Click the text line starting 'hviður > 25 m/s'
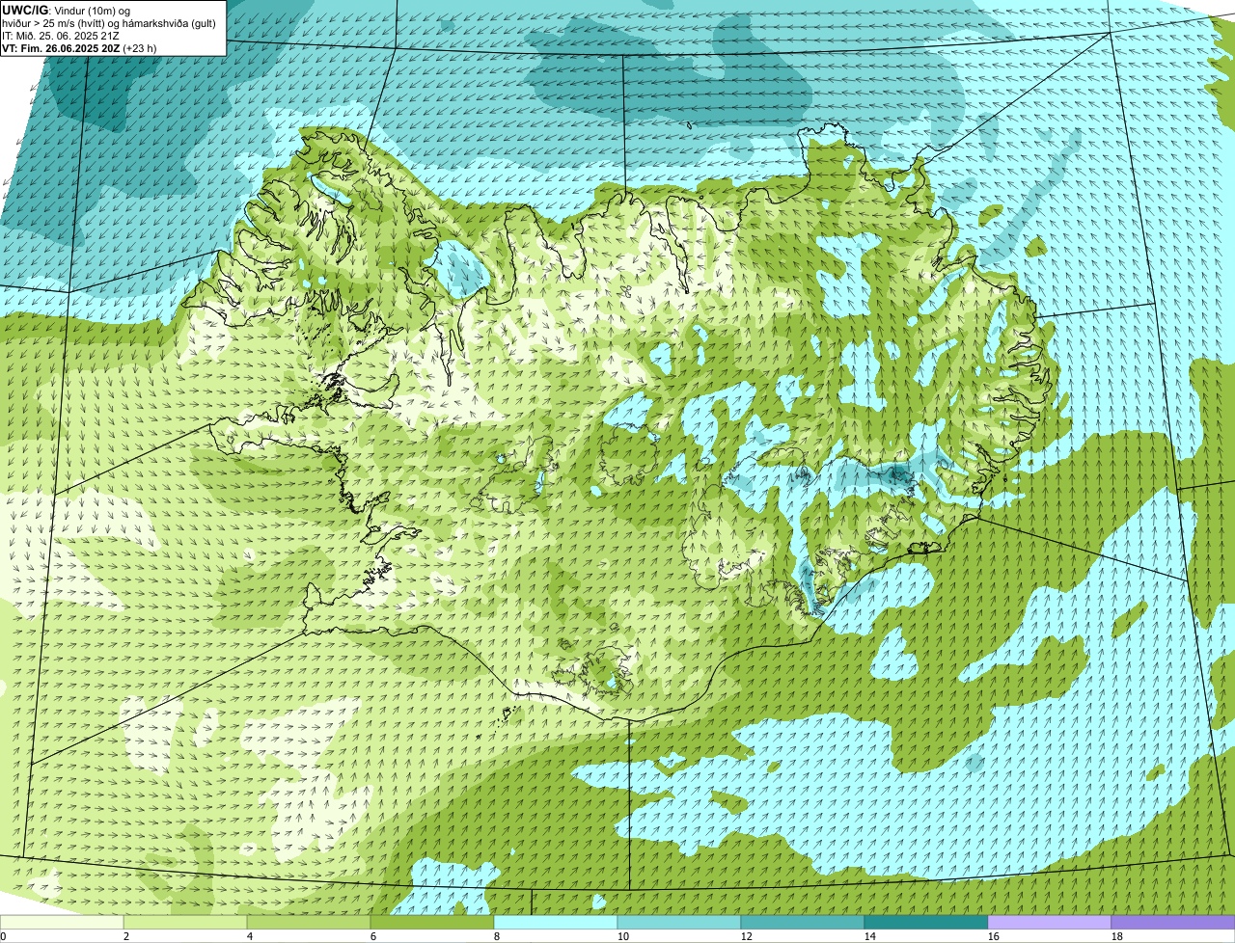The height and width of the screenshot is (943, 1235). click(109, 23)
